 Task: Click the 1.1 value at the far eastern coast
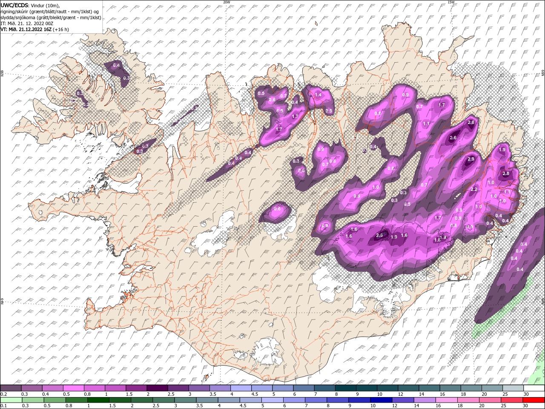point(507,193)
